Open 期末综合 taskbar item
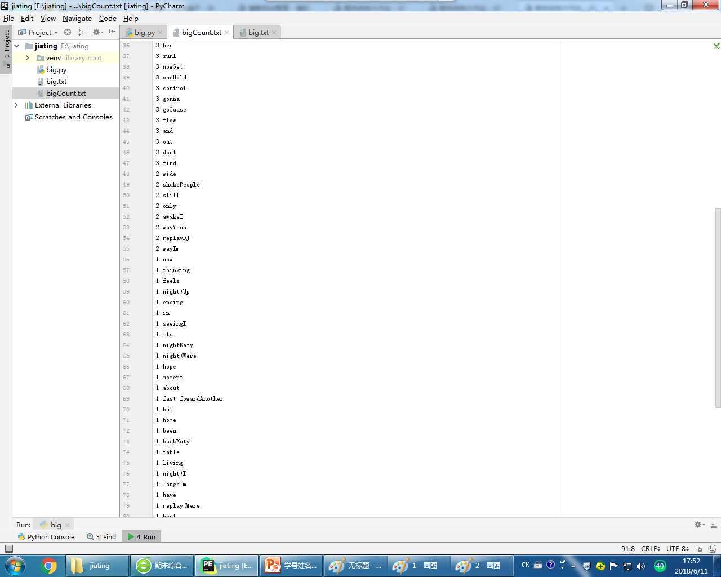This screenshot has width=721, height=577. 162,566
